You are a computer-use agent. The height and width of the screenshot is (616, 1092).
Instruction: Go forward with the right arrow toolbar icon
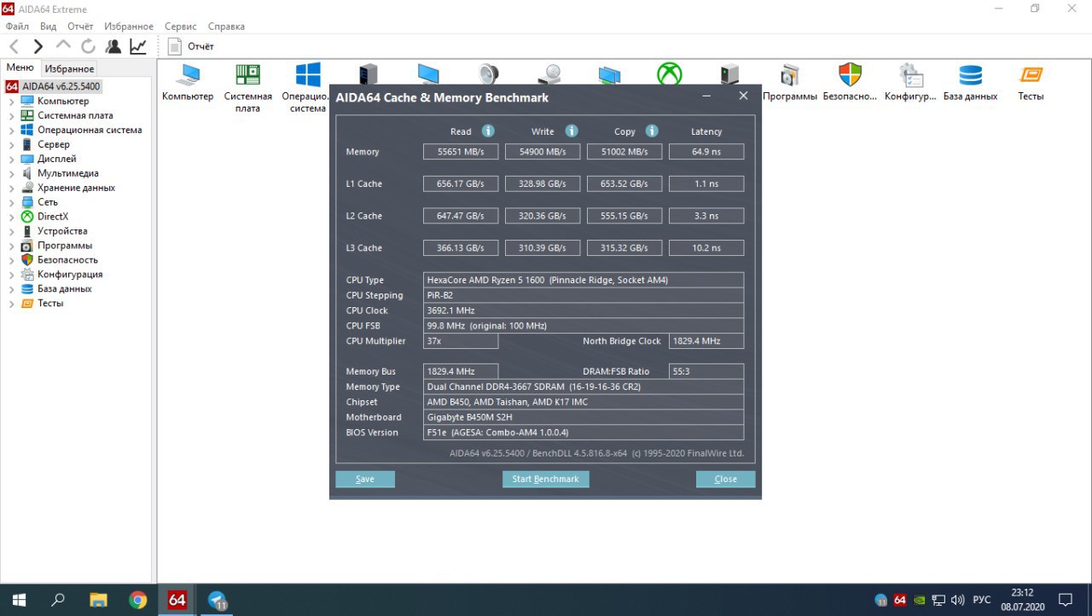tap(38, 46)
